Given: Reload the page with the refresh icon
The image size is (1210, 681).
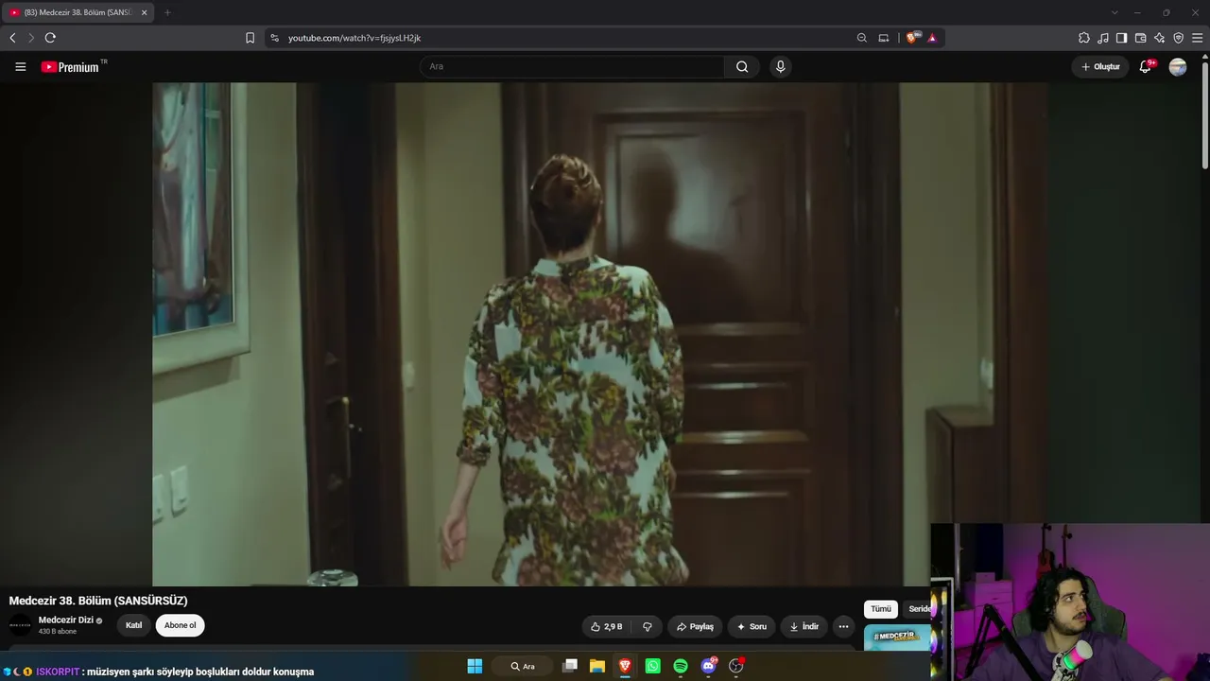Looking at the screenshot, I should (50, 38).
